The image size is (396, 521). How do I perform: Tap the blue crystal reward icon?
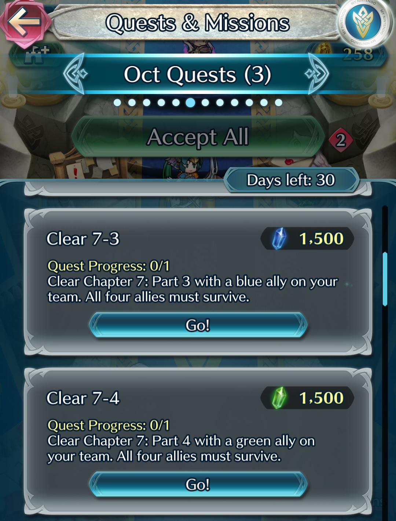click(x=279, y=238)
